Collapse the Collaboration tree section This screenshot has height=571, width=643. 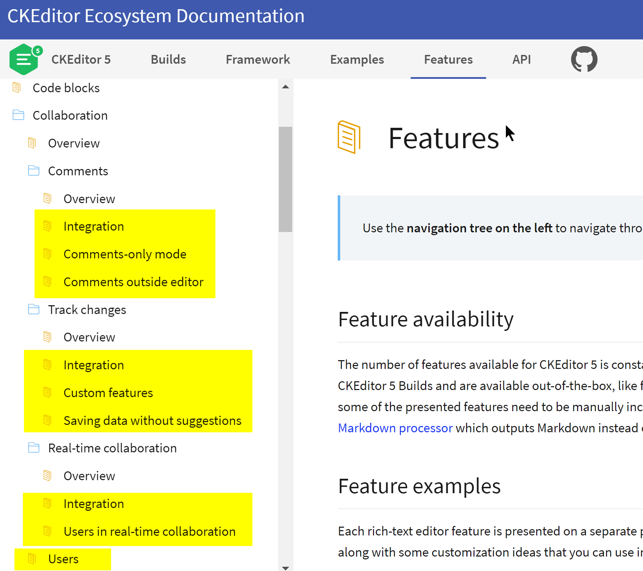70,115
